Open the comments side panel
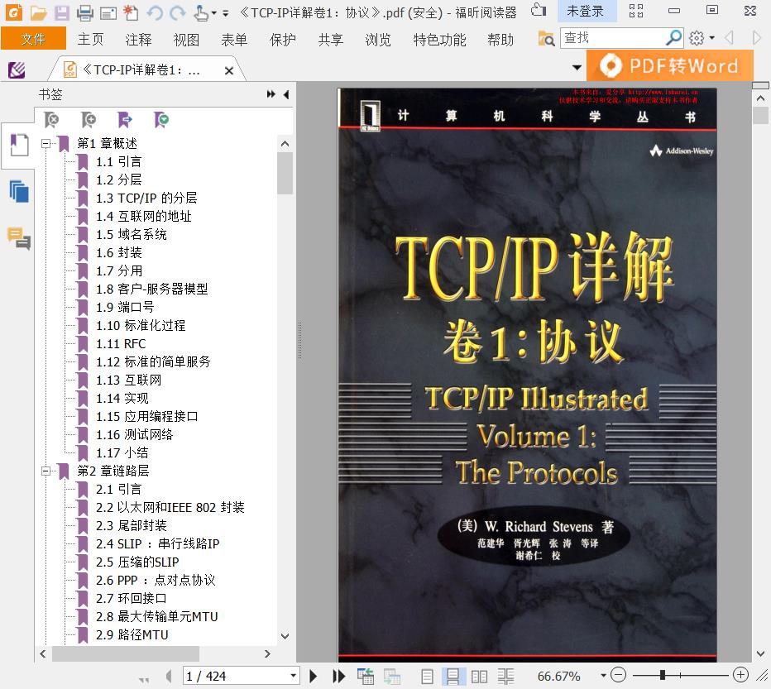This screenshot has width=771, height=689. (19, 238)
